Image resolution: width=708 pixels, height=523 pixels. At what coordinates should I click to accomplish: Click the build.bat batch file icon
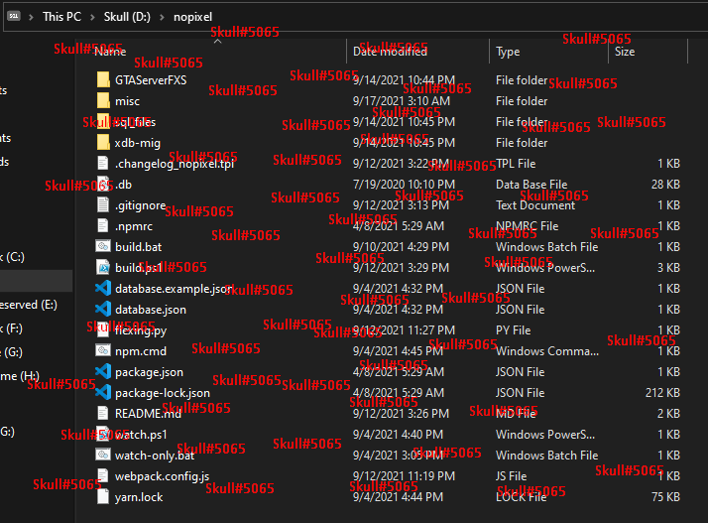point(103,246)
